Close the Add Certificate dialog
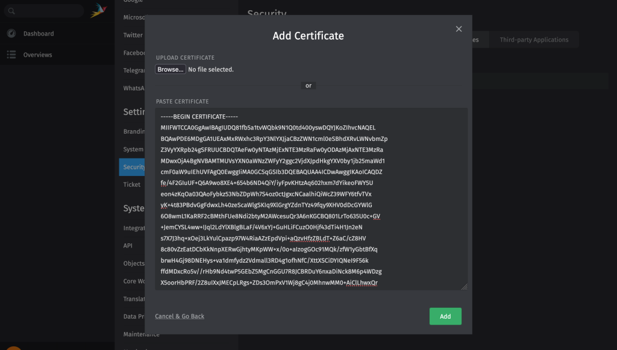The image size is (617, 350). 459,29
